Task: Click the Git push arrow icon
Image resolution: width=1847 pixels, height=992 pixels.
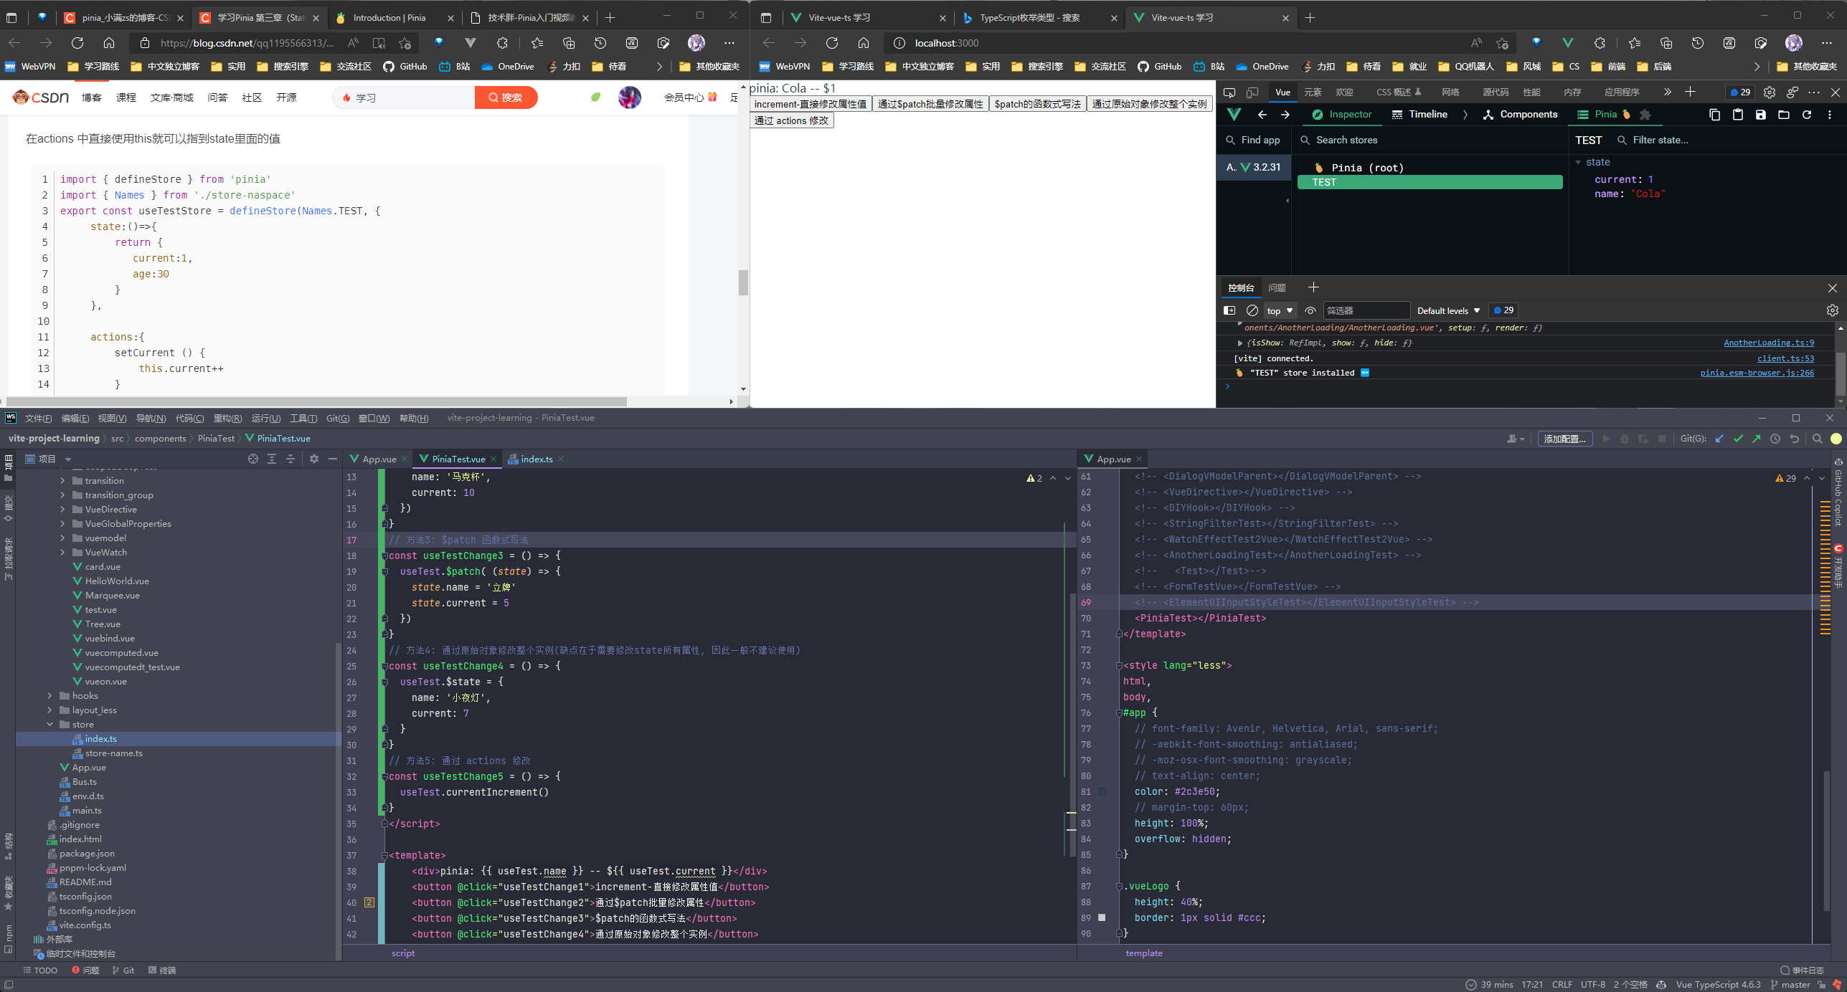Action: tap(1756, 439)
